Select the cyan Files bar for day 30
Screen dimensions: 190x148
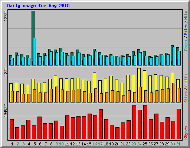(174, 56)
